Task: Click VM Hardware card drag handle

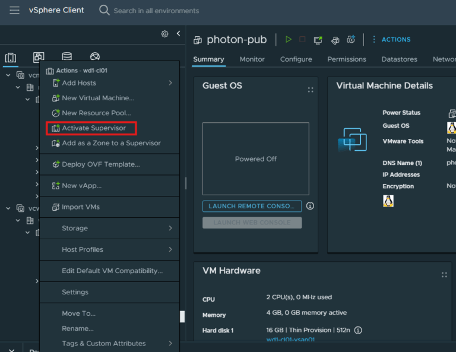Action: 444,275
